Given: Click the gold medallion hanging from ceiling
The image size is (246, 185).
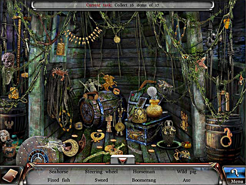Looking at the screenshot, I should click(x=117, y=39).
